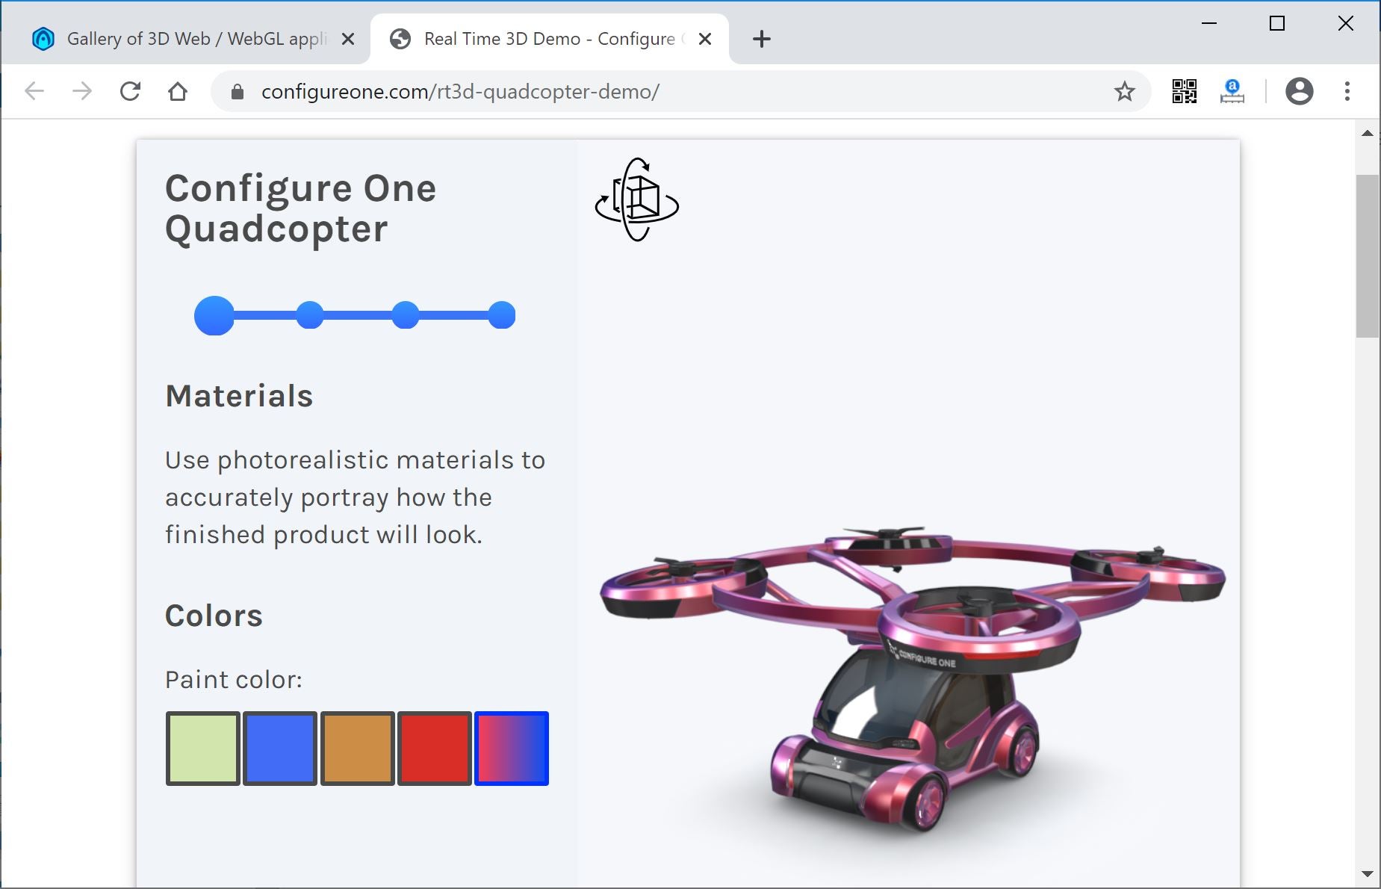Click the address bar URL
This screenshot has height=889, width=1381.
460,92
